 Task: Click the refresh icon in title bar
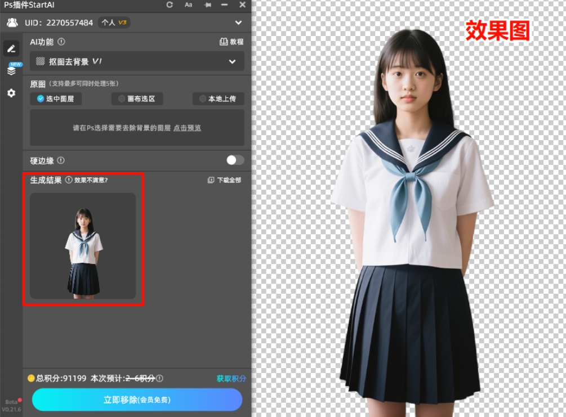click(169, 5)
